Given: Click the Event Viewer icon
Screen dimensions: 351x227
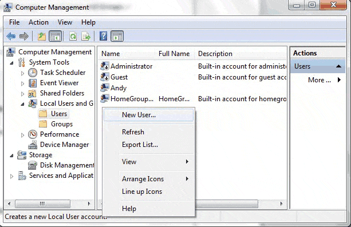Looking at the screenshot, I should (33, 83).
